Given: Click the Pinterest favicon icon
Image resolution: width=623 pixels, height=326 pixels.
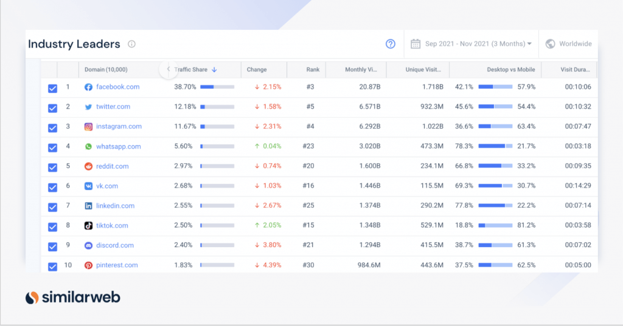Looking at the screenshot, I should (x=88, y=265).
